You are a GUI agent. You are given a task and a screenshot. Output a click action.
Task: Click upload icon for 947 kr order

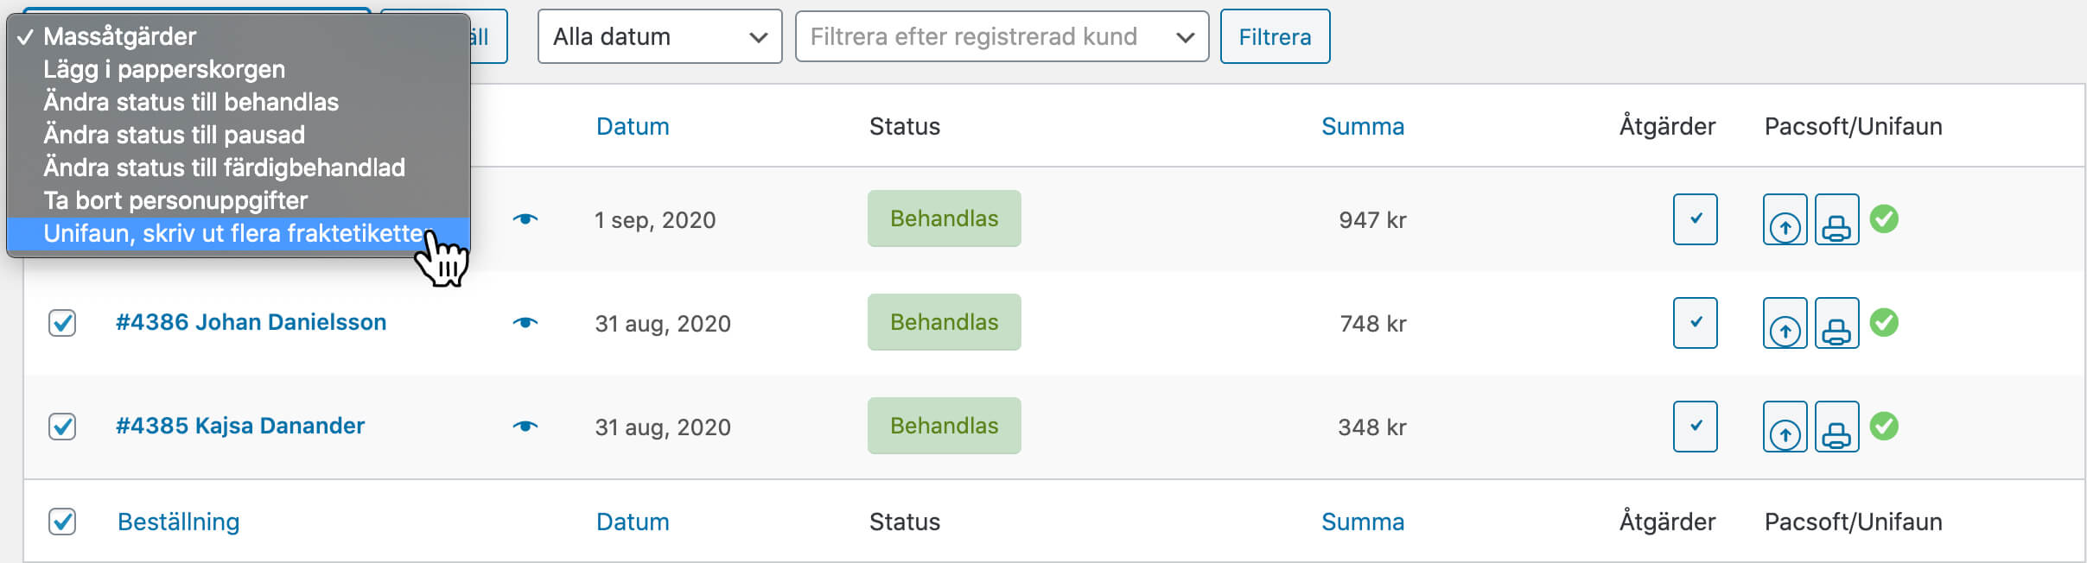coord(1785,219)
